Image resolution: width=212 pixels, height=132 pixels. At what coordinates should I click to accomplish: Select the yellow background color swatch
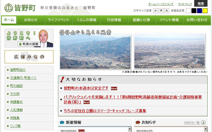[205, 11]
